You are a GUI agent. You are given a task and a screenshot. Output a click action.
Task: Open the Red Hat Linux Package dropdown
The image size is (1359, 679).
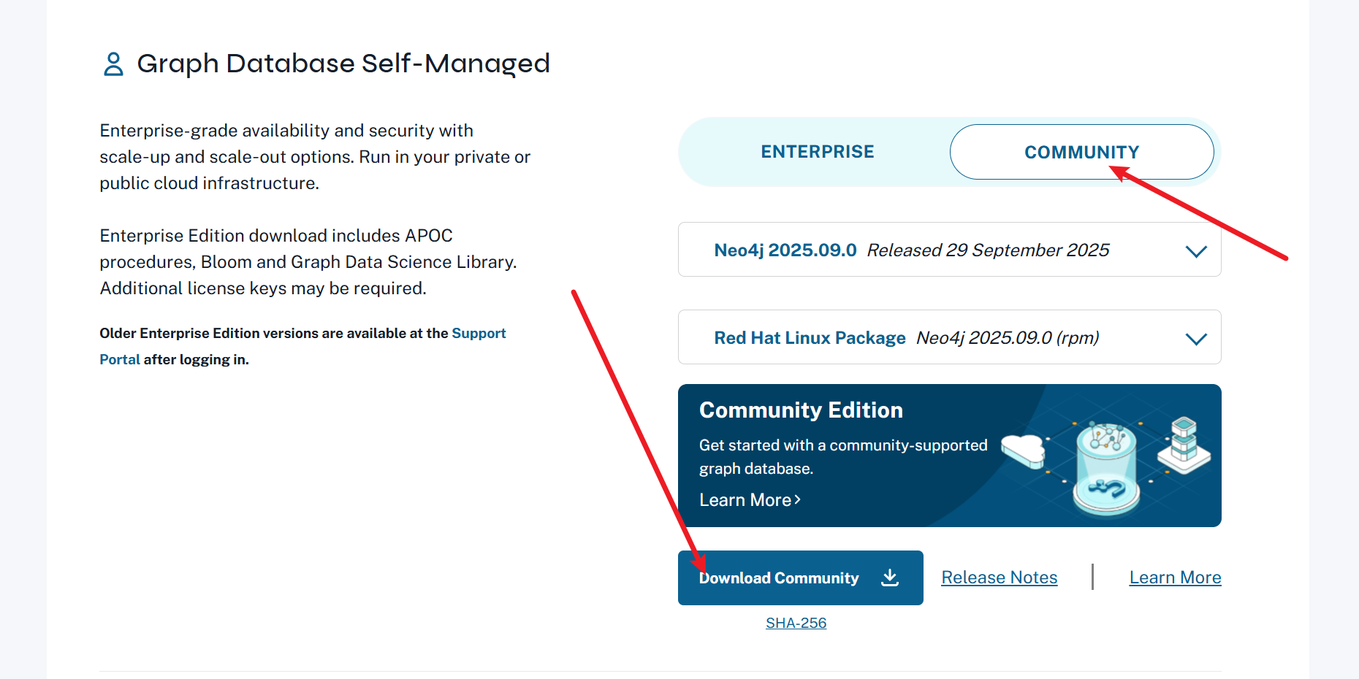coord(949,337)
